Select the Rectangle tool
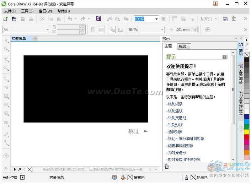 pyautogui.click(x=6, y=96)
